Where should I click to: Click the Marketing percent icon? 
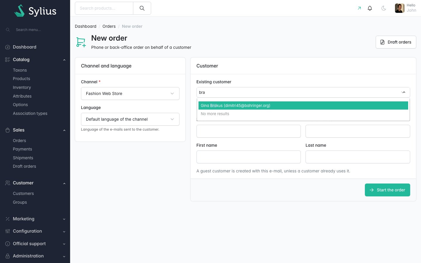click(x=8, y=219)
